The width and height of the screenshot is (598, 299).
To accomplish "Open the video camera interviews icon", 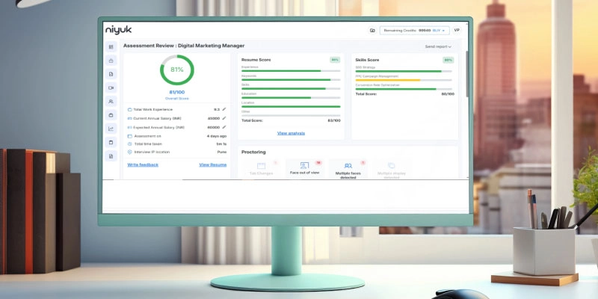I will click(x=111, y=87).
